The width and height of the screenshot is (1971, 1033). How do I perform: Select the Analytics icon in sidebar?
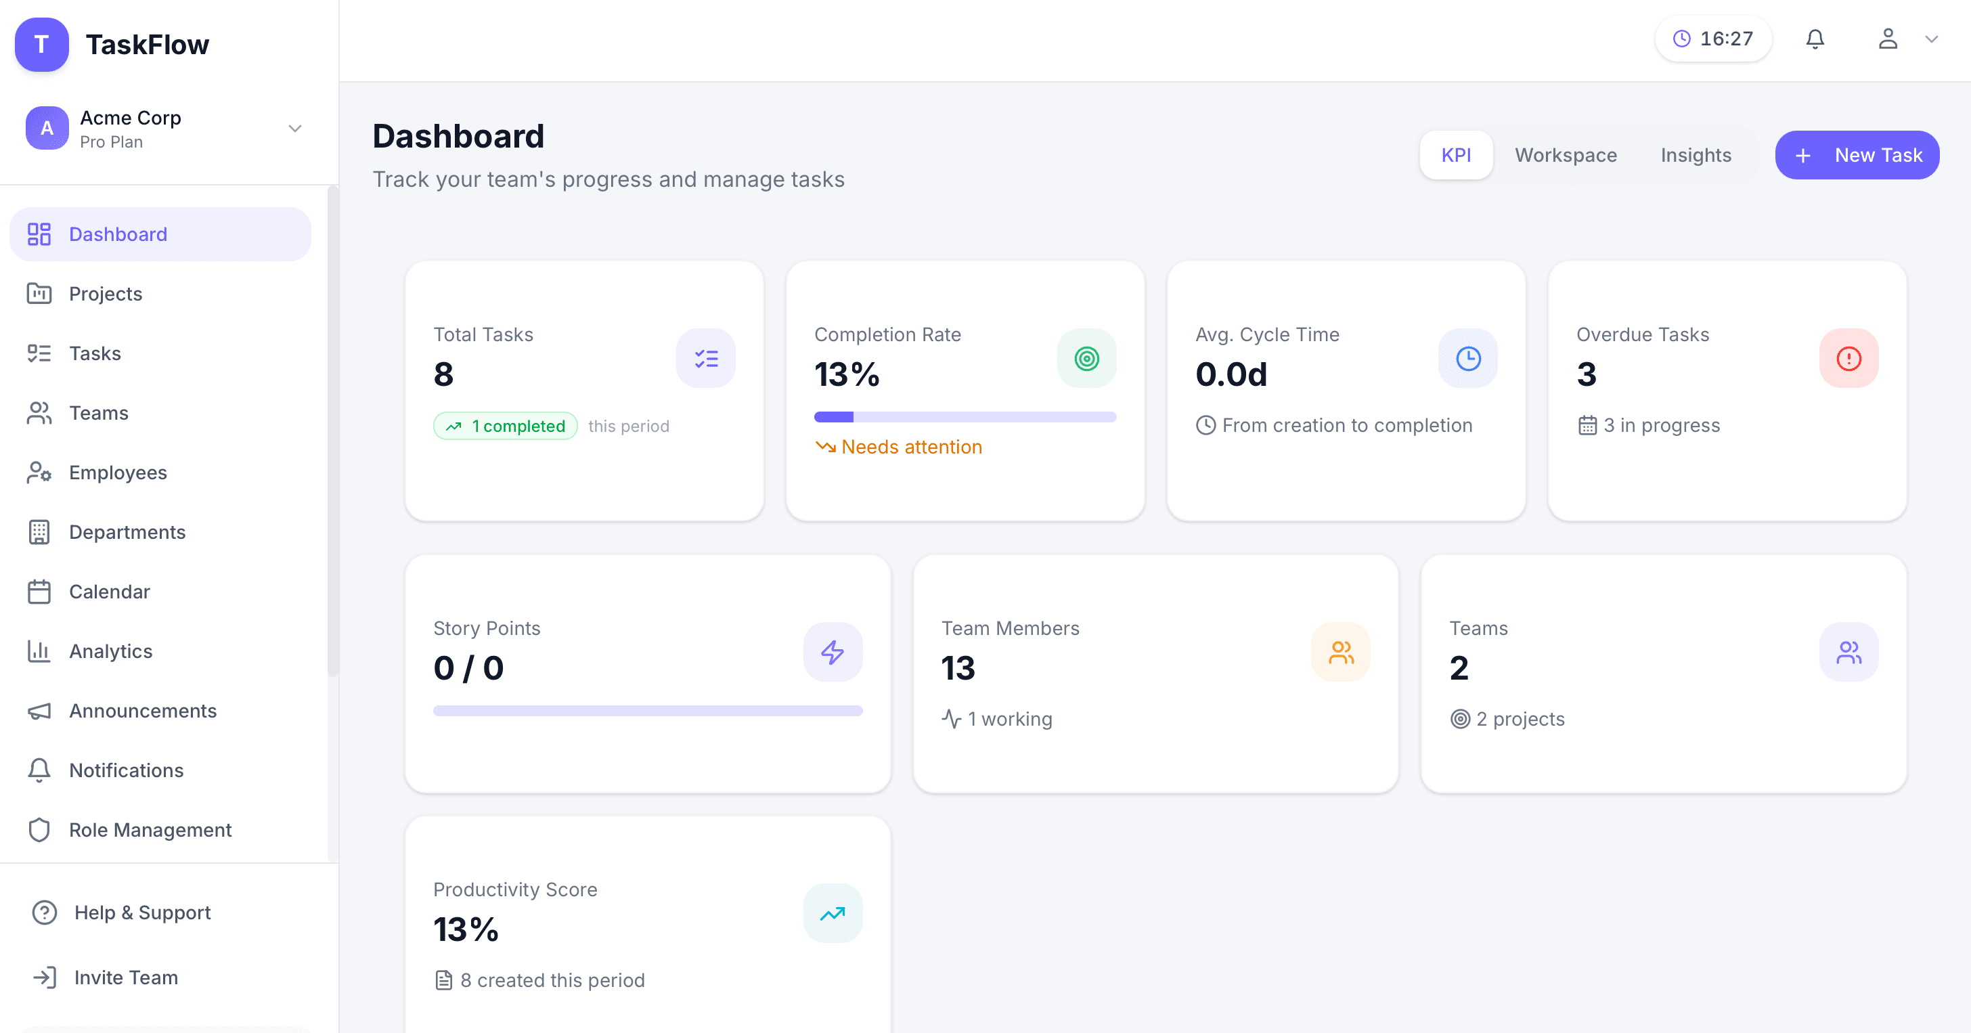coord(39,651)
